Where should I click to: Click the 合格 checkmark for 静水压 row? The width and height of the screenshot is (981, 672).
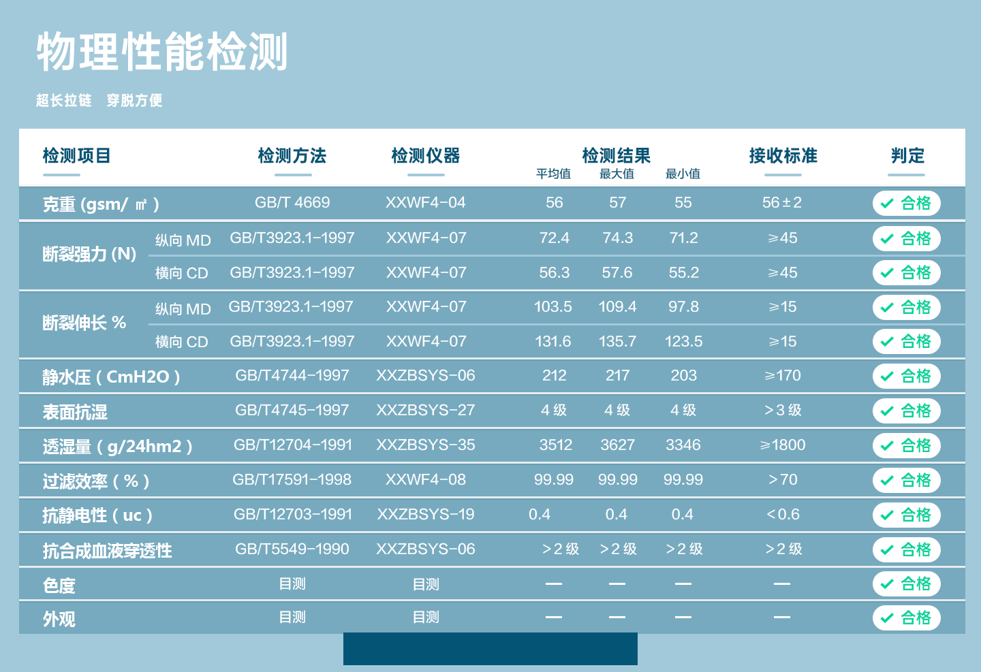906,377
